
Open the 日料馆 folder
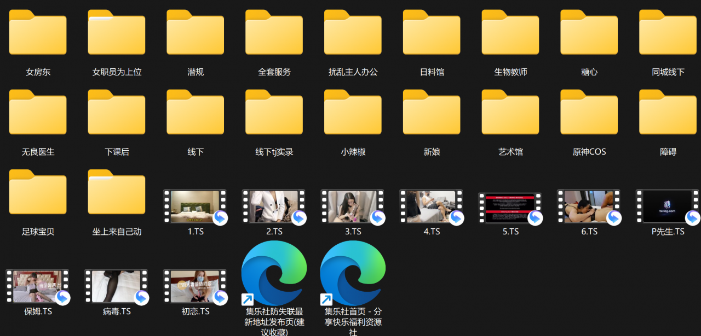(x=432, y=33)
